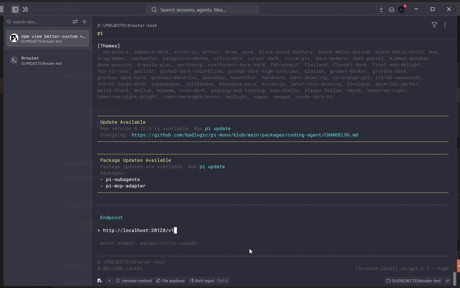Open the three-dot more options menu
460x288 pixels.
[446, 25]
